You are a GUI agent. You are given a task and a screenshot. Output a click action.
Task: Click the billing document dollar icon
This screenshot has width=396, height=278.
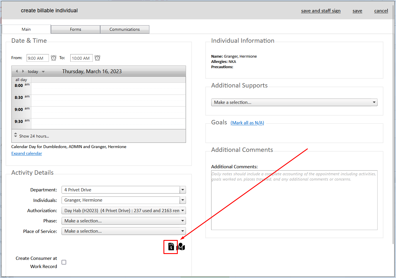tap(171, 247)
